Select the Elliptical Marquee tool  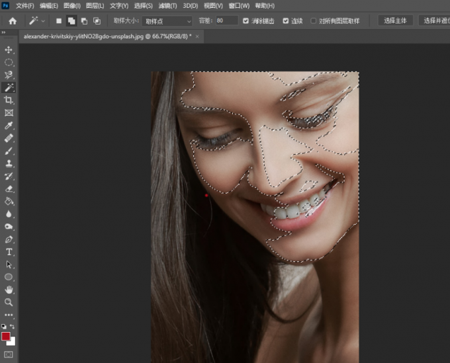[x=9, y=62]
